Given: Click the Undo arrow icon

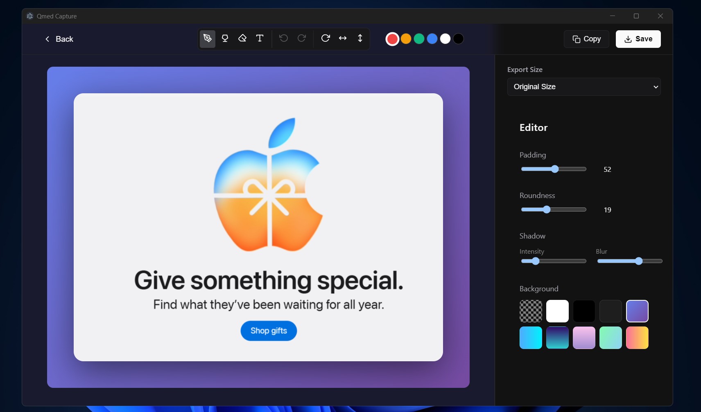Looking at the screenshot, I should 283,38.
